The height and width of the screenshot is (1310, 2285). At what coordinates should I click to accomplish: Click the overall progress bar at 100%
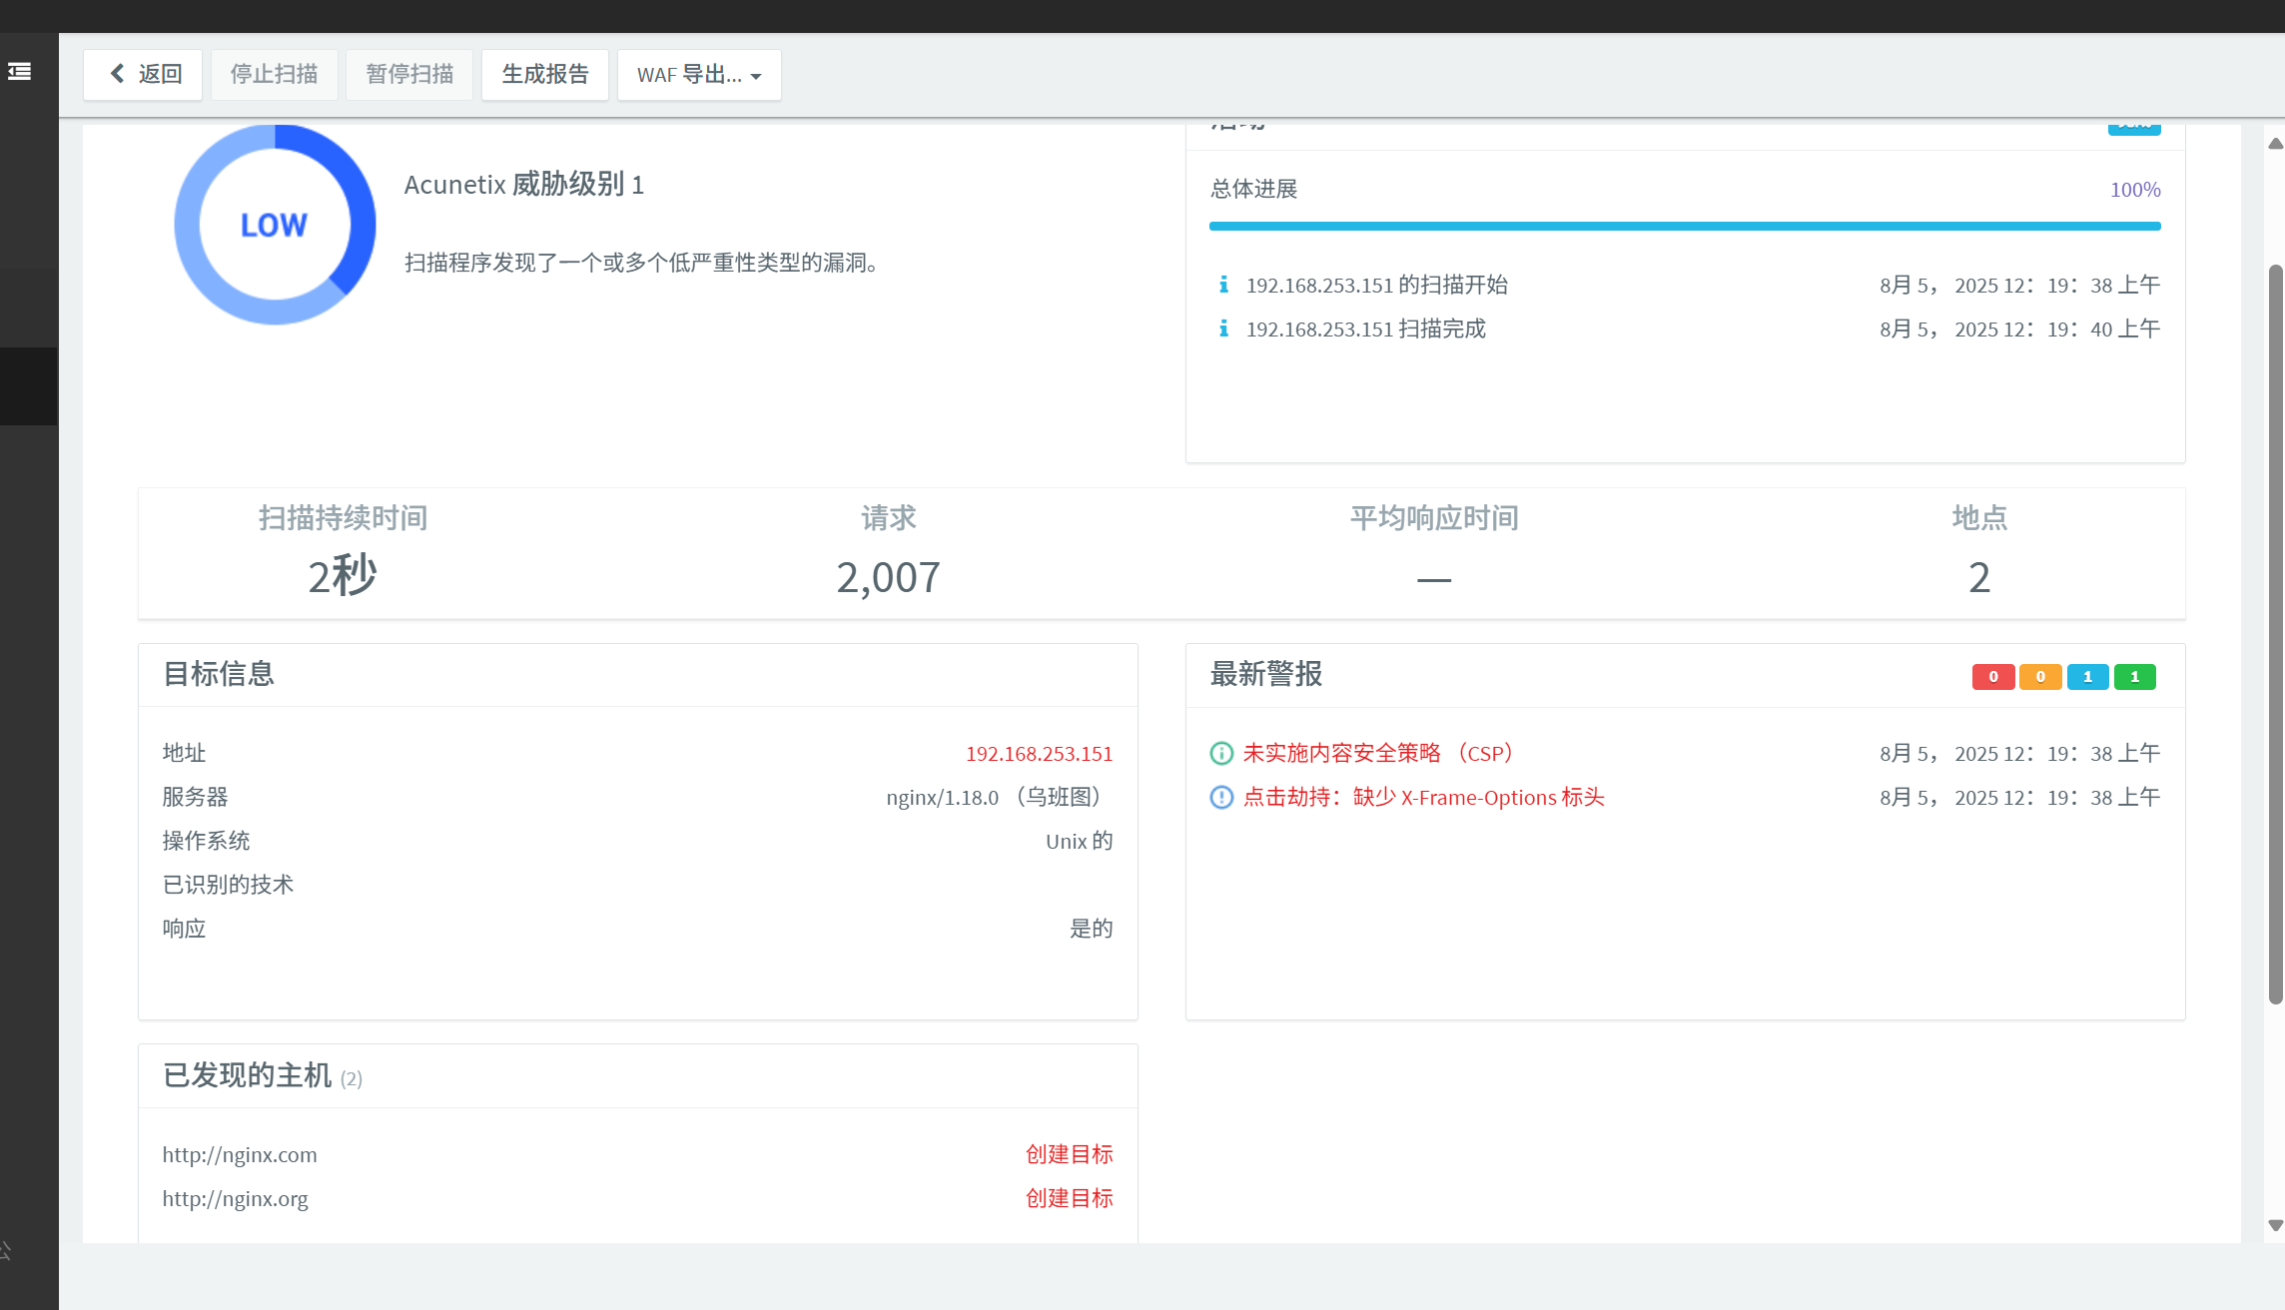click(1685, 227)
